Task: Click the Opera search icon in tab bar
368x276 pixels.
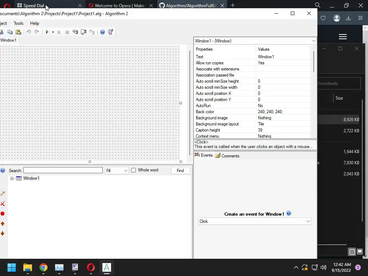Action: 318,5
